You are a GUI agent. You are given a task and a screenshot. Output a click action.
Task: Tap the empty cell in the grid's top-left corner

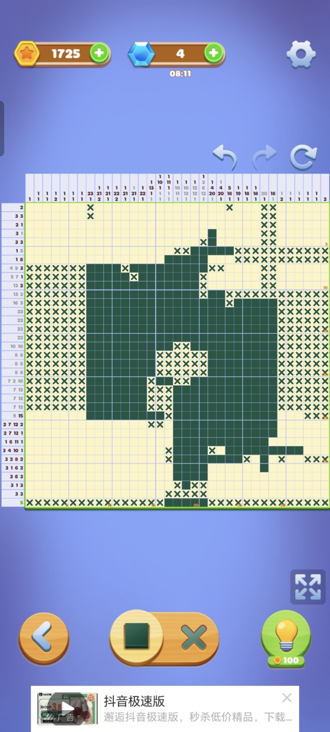(x=30, y=207)
